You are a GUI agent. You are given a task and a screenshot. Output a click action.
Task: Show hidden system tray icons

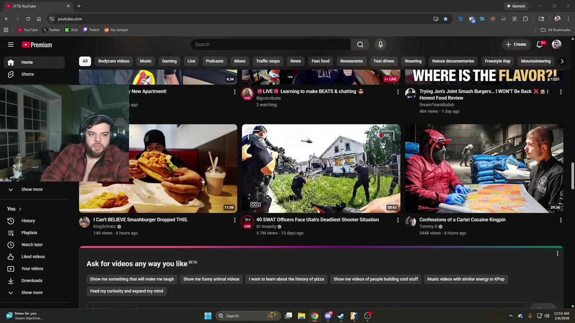pyautogui.click(x=511, y=316)
